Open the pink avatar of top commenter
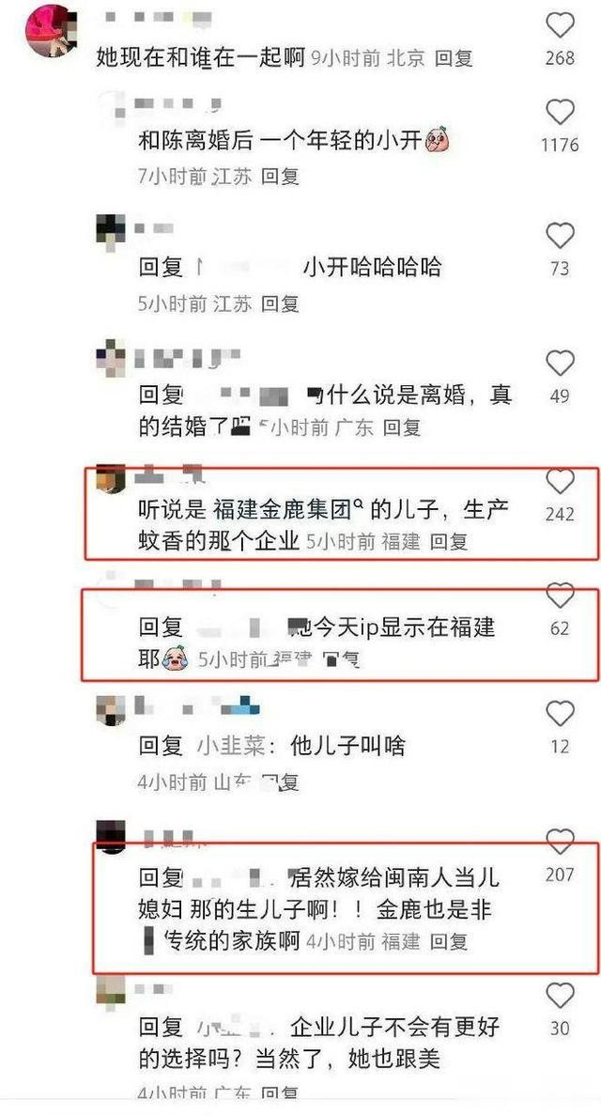The image size is (601, 1115). click(51, 29)
